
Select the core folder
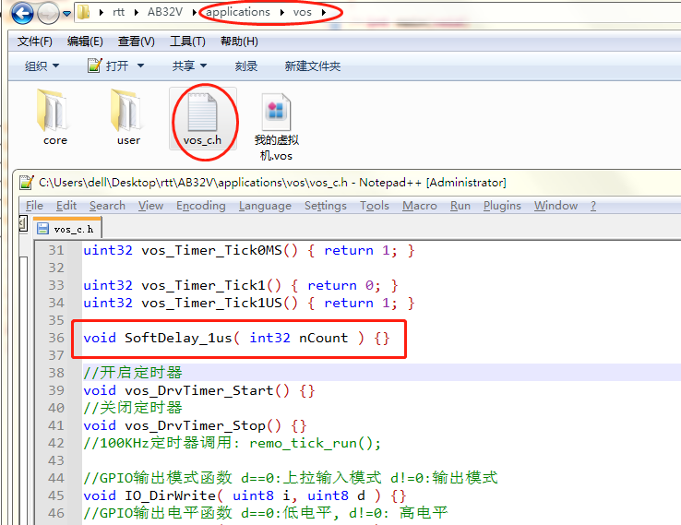point(55,117)
